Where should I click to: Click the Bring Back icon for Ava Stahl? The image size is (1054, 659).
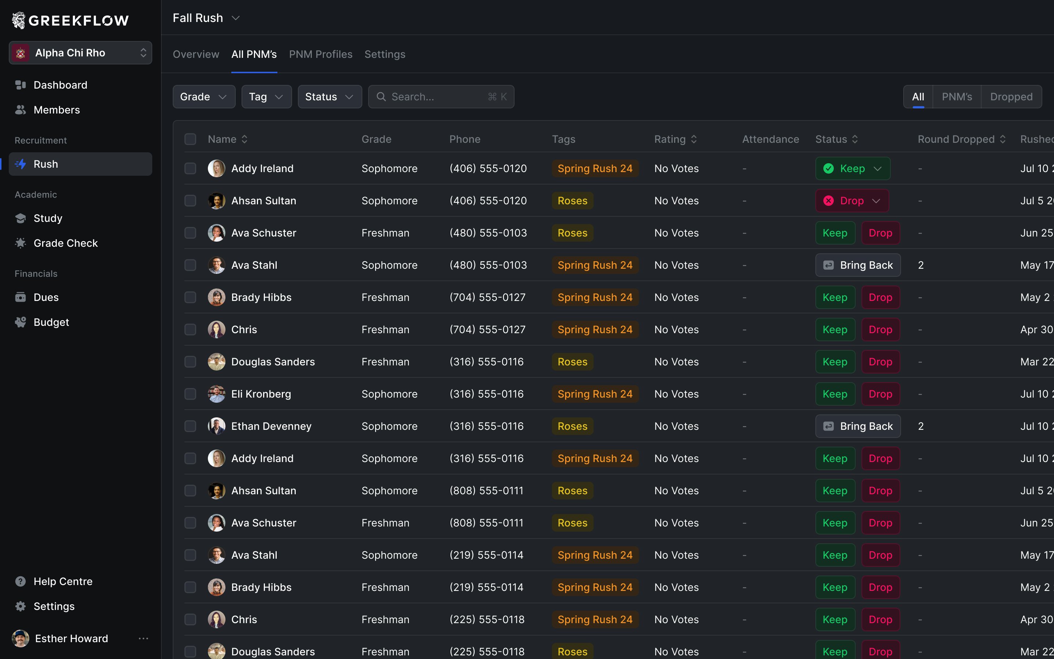(829, 265)
